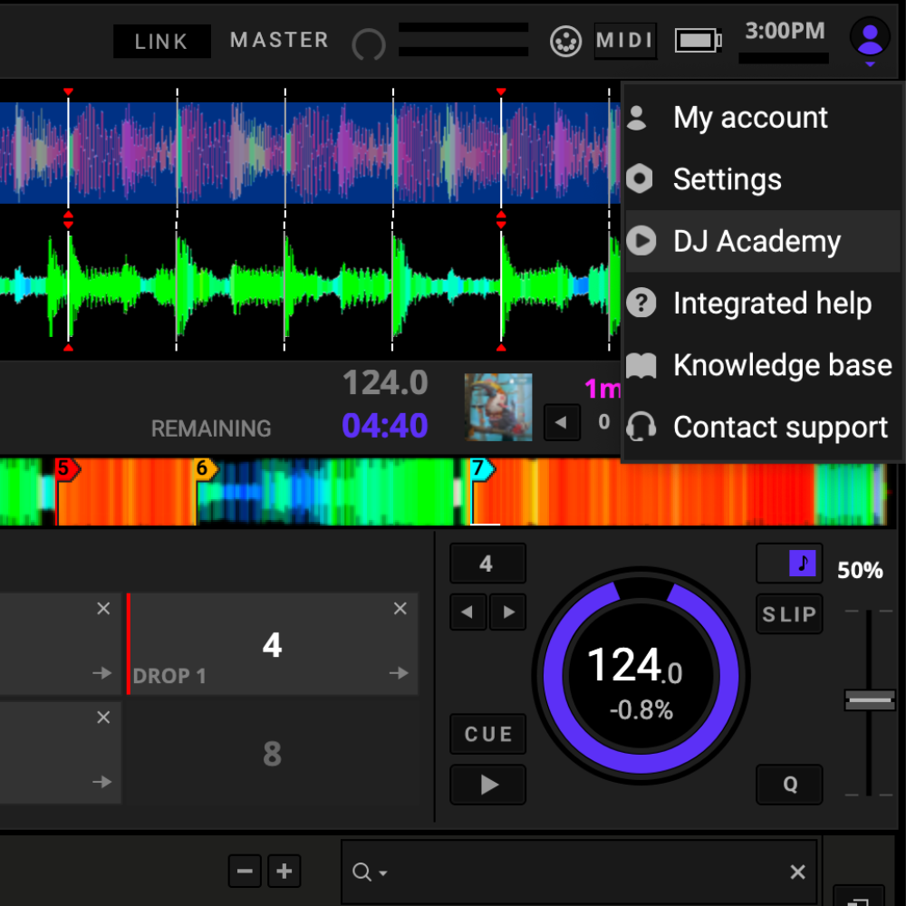Choose Integrated help in the menu
The image size is (906, 906).
tap(763, 303)
